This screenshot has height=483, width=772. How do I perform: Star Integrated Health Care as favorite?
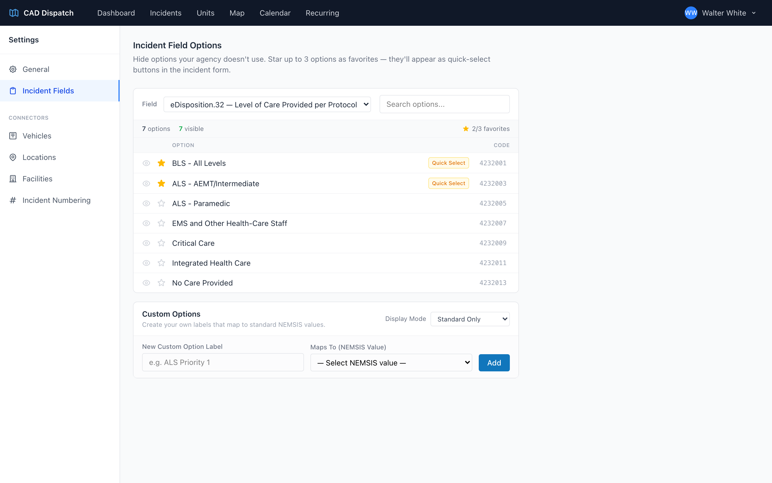(x=161, y=263)
